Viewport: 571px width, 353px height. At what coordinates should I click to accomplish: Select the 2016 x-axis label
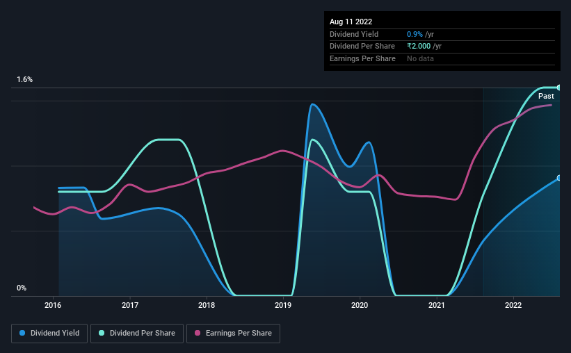coord(53,305)
